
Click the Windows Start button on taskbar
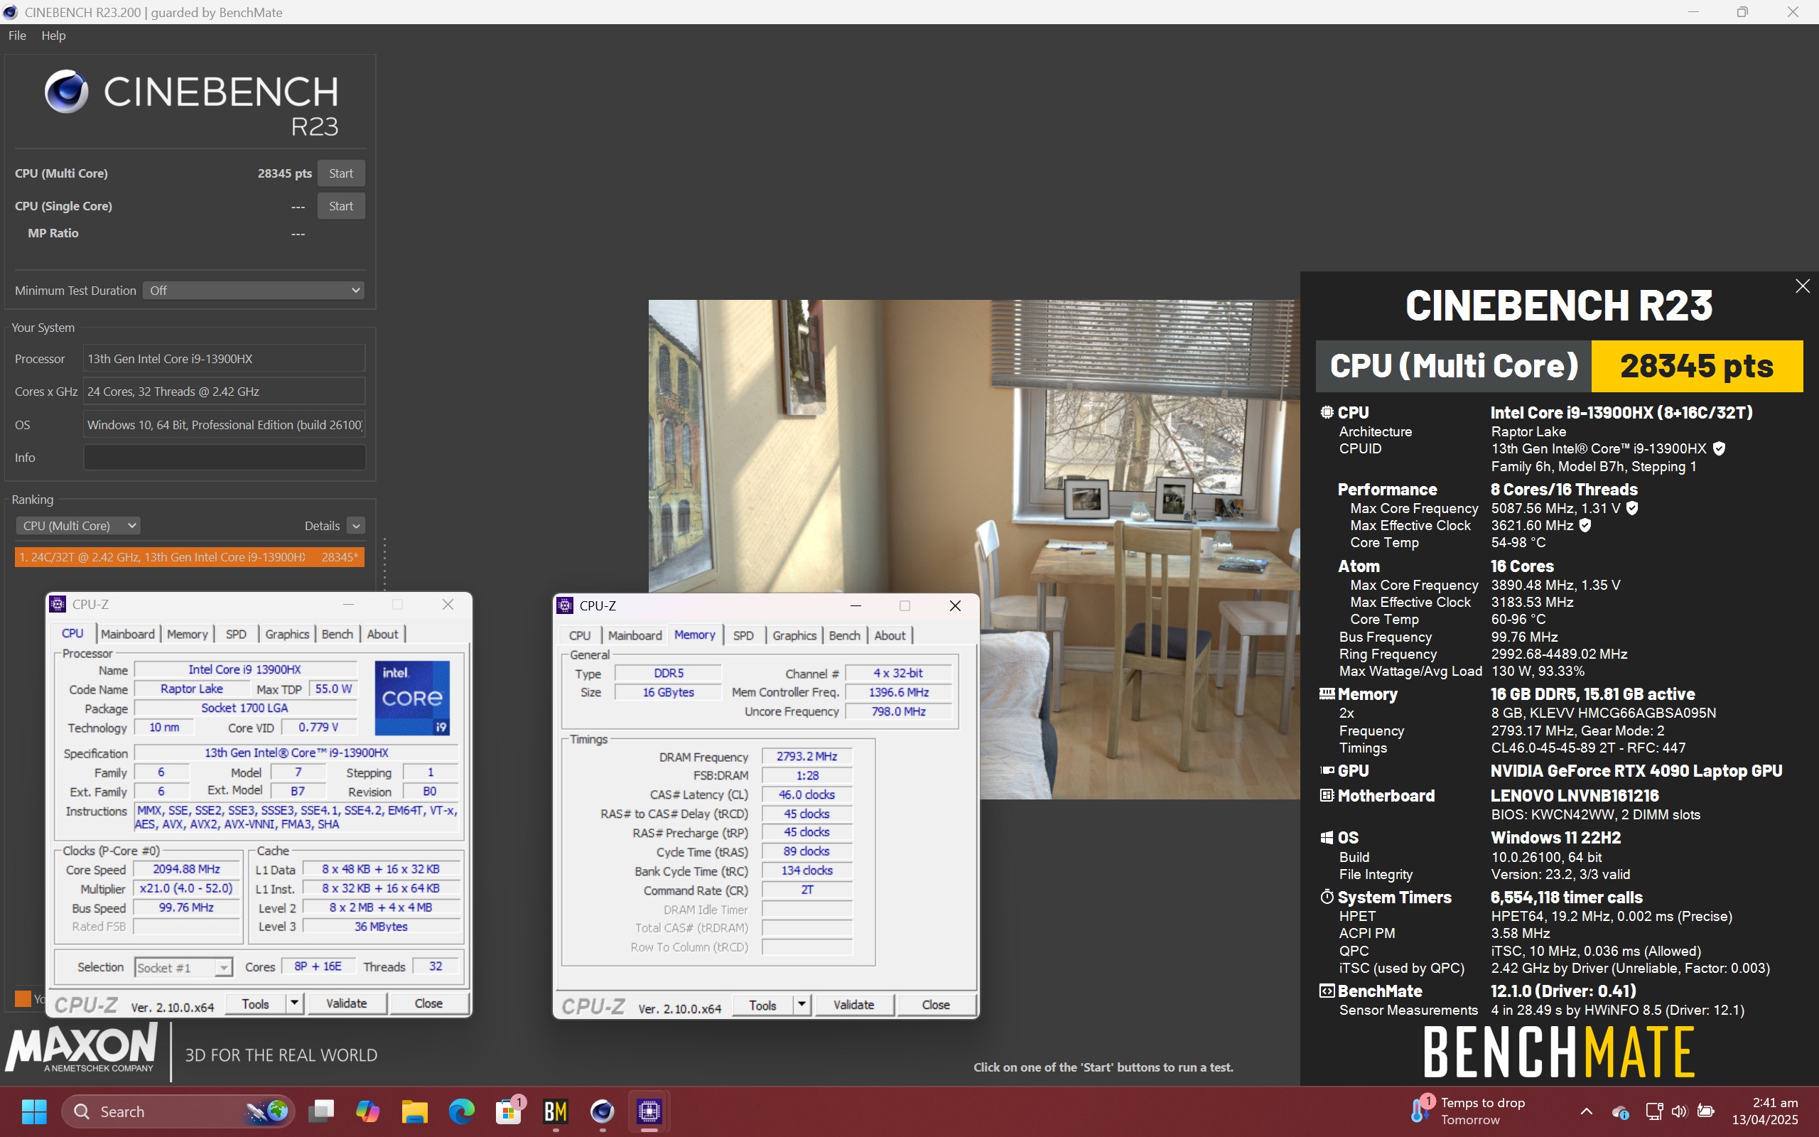[x=34, y=1111]
